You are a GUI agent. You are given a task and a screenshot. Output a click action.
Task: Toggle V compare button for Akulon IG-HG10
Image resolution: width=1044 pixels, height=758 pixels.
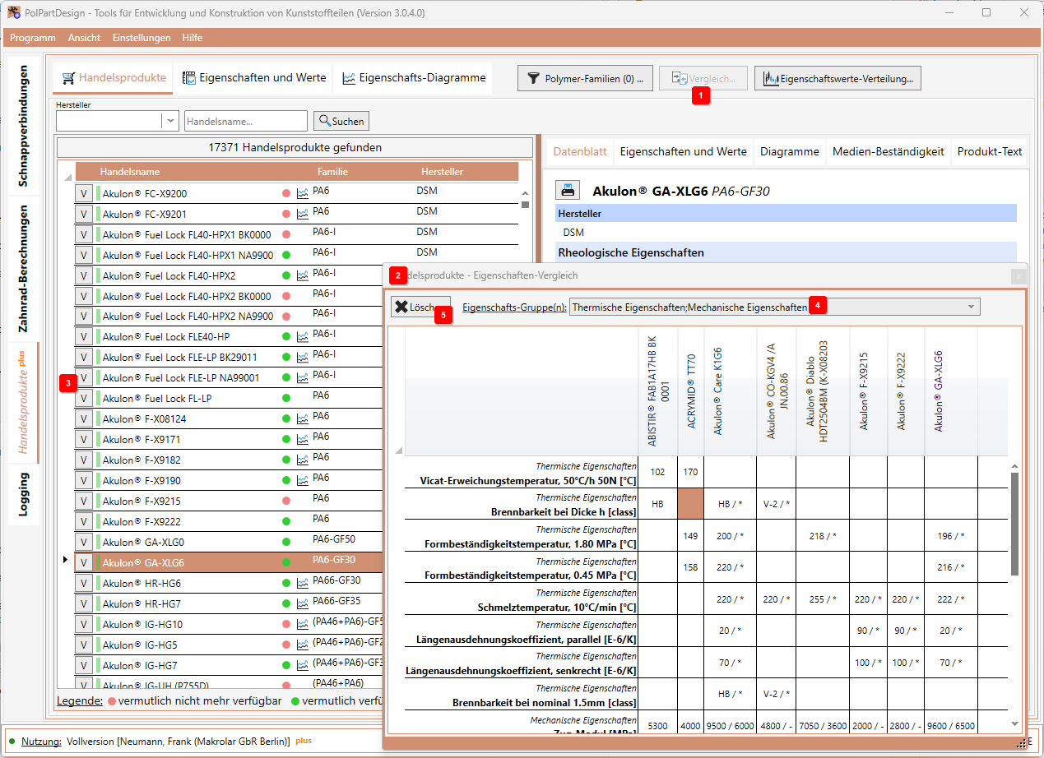click(x=83, y=624)
